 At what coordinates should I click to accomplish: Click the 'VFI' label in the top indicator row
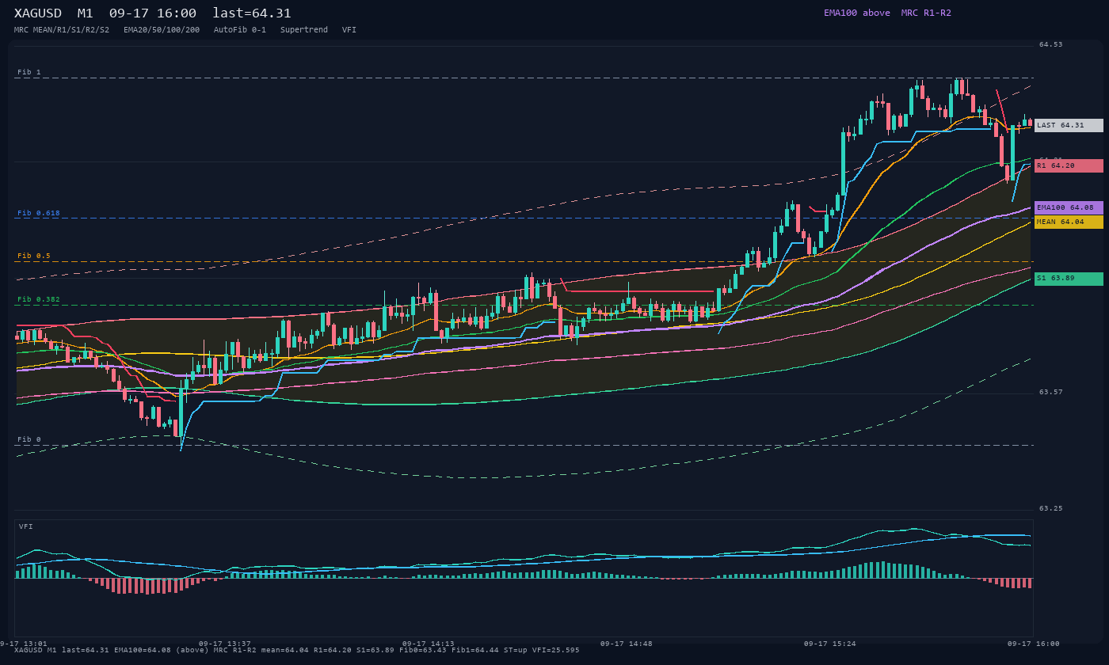(349, 30)
